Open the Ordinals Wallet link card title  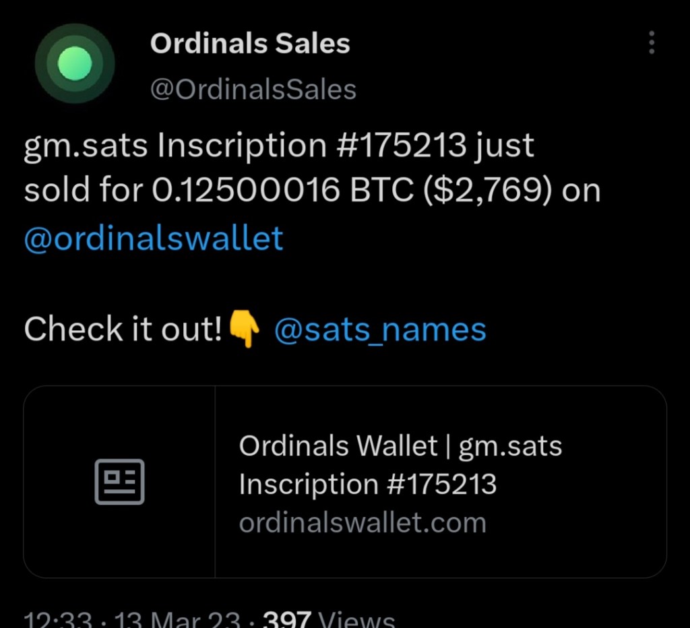click(400, 446)
